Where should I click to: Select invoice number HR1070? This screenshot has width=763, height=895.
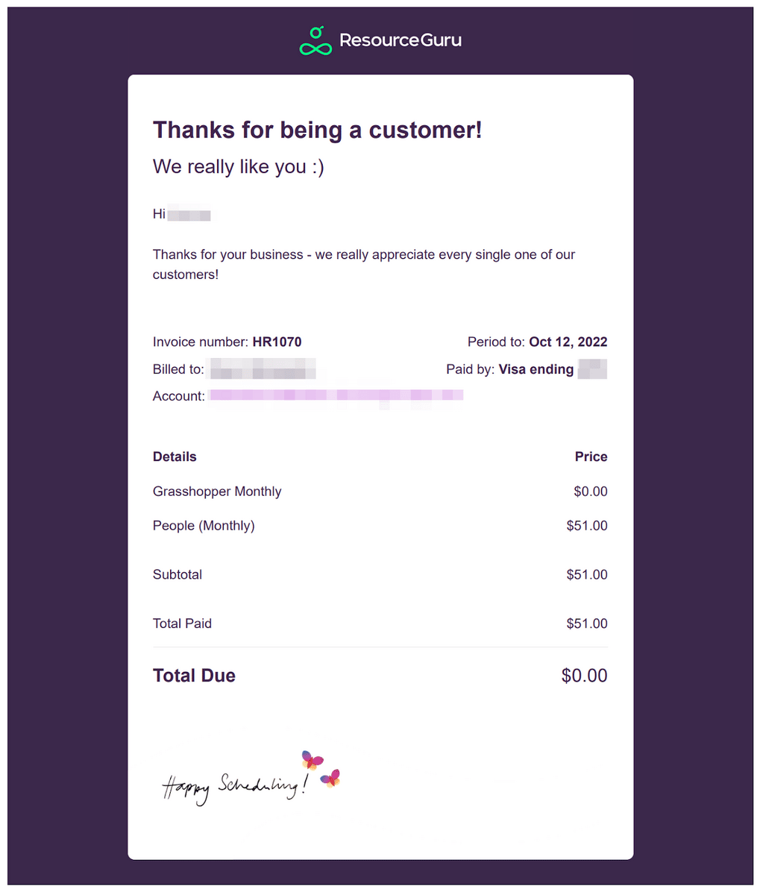pos(277,342)
